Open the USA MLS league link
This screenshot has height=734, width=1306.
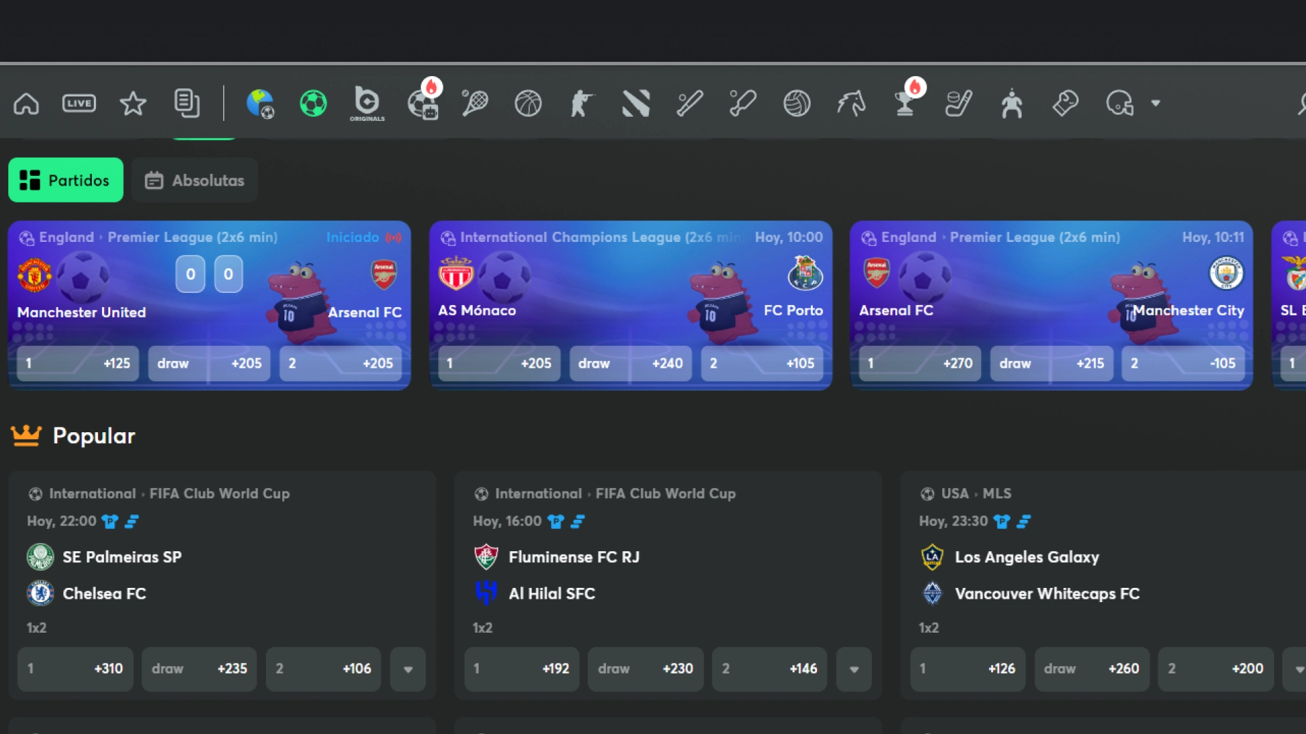click(976, 493)
